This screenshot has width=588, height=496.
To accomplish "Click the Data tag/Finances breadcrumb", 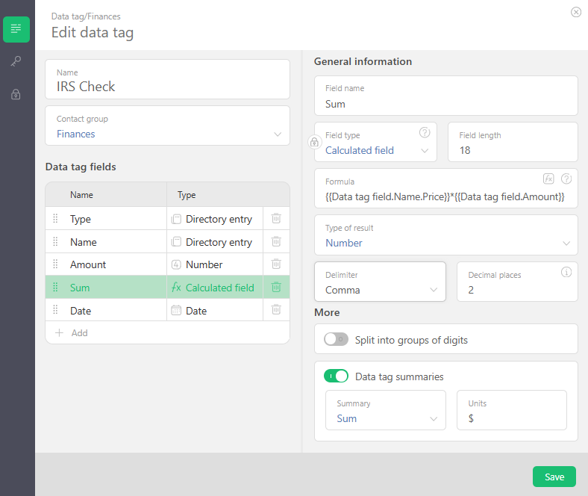I will [x=86, y=16].
